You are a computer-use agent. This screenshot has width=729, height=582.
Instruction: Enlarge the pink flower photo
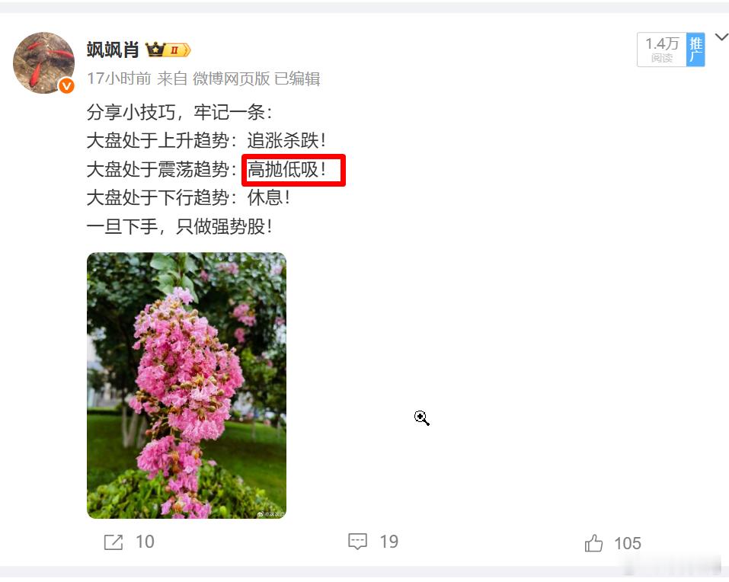187,385
